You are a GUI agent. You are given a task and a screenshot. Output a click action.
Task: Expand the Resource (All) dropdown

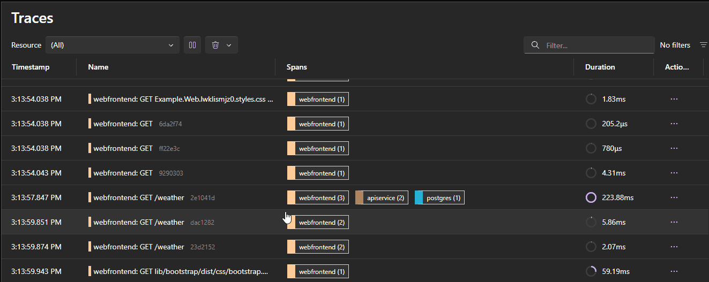[113, 45]
